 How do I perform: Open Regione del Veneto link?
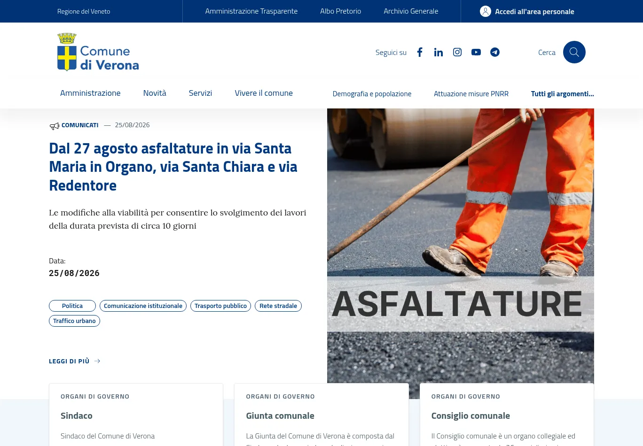[x=84, y=11]
